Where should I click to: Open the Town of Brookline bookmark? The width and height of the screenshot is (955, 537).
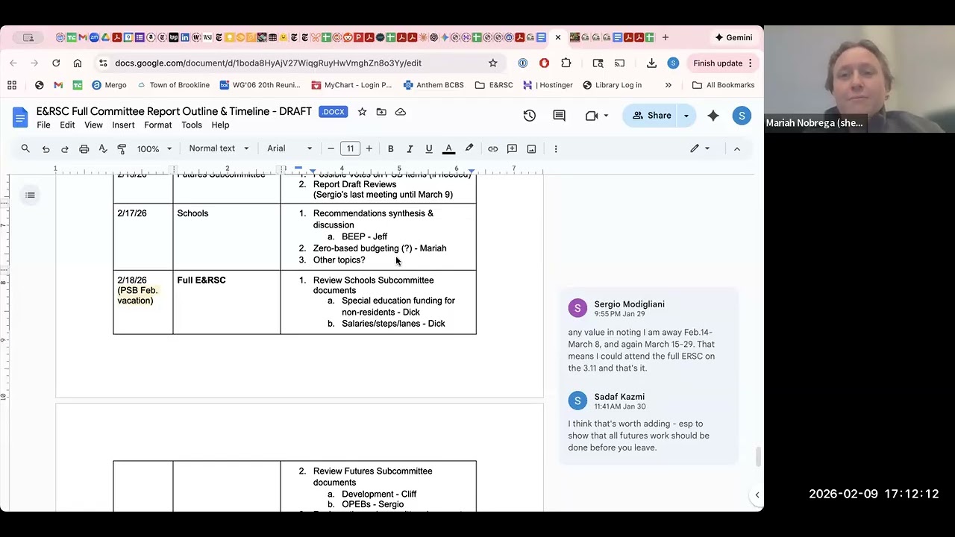click(x=172, y=85)
